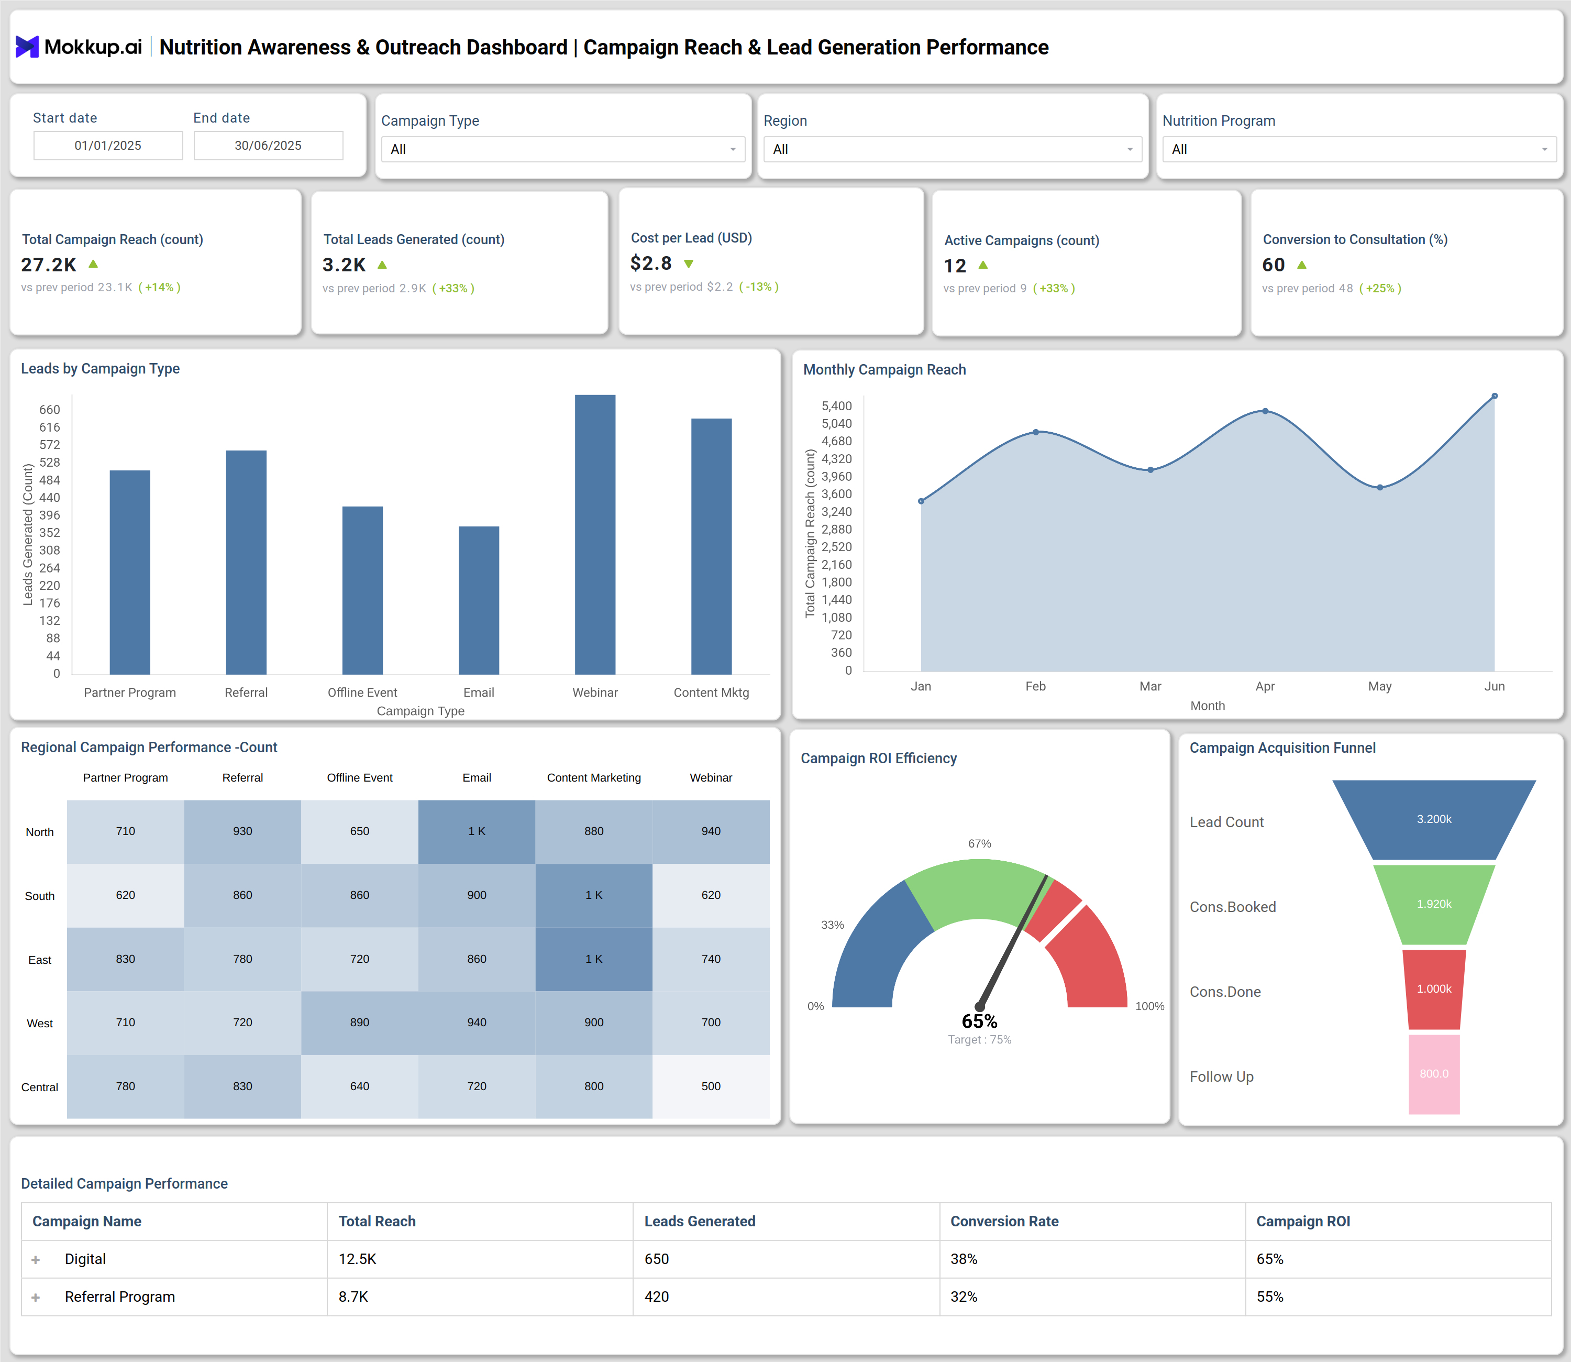The width and height of the screenshot is (1571, 1362).
Task: Click the Webinar heatmap column header
Action: click(x=711, y=777)
